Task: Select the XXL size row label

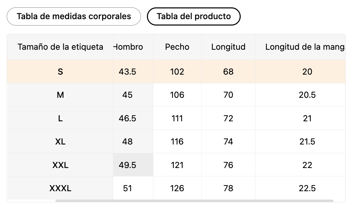Action: point(60,165)
